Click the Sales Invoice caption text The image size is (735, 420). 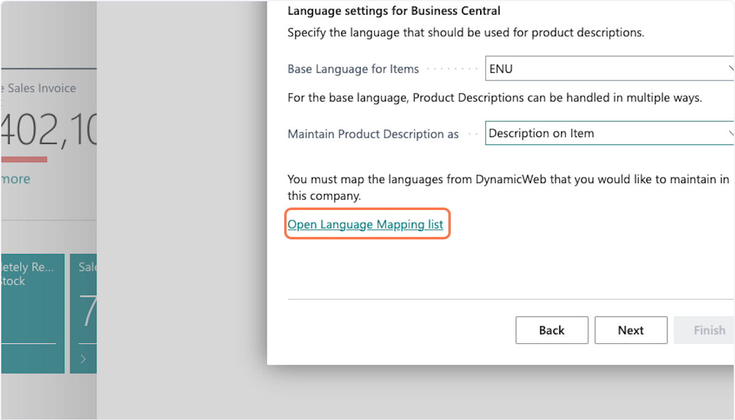click(x=40, y=88)
